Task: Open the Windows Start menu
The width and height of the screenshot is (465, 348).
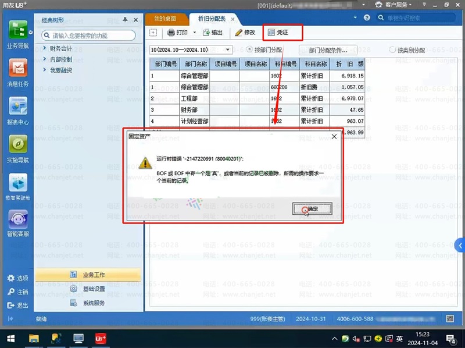Action: click(x=11, y=339)
